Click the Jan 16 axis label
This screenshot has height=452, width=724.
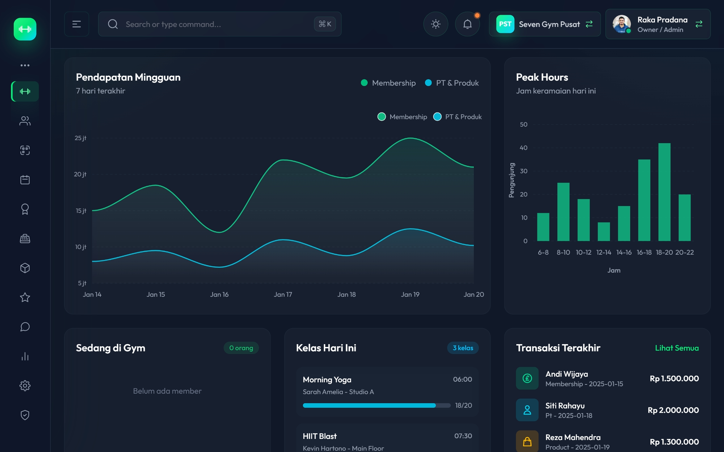pyautogui.click(x=219, y=295)
